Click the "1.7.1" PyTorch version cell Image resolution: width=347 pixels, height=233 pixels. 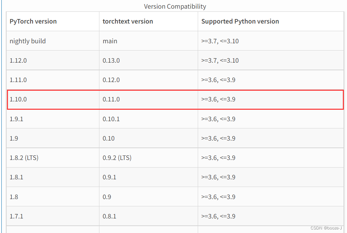tap(53, 216)
